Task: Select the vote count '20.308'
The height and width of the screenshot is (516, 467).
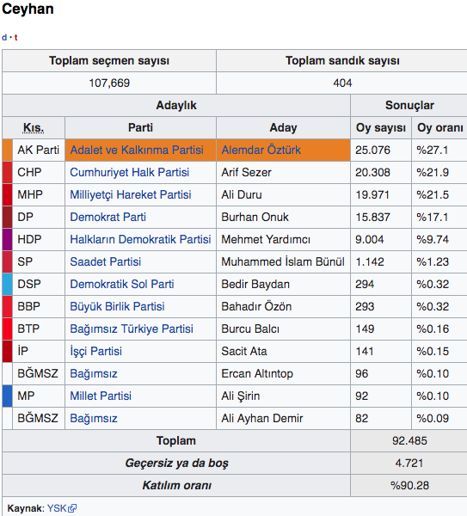Action: click(x=372, y=173)
